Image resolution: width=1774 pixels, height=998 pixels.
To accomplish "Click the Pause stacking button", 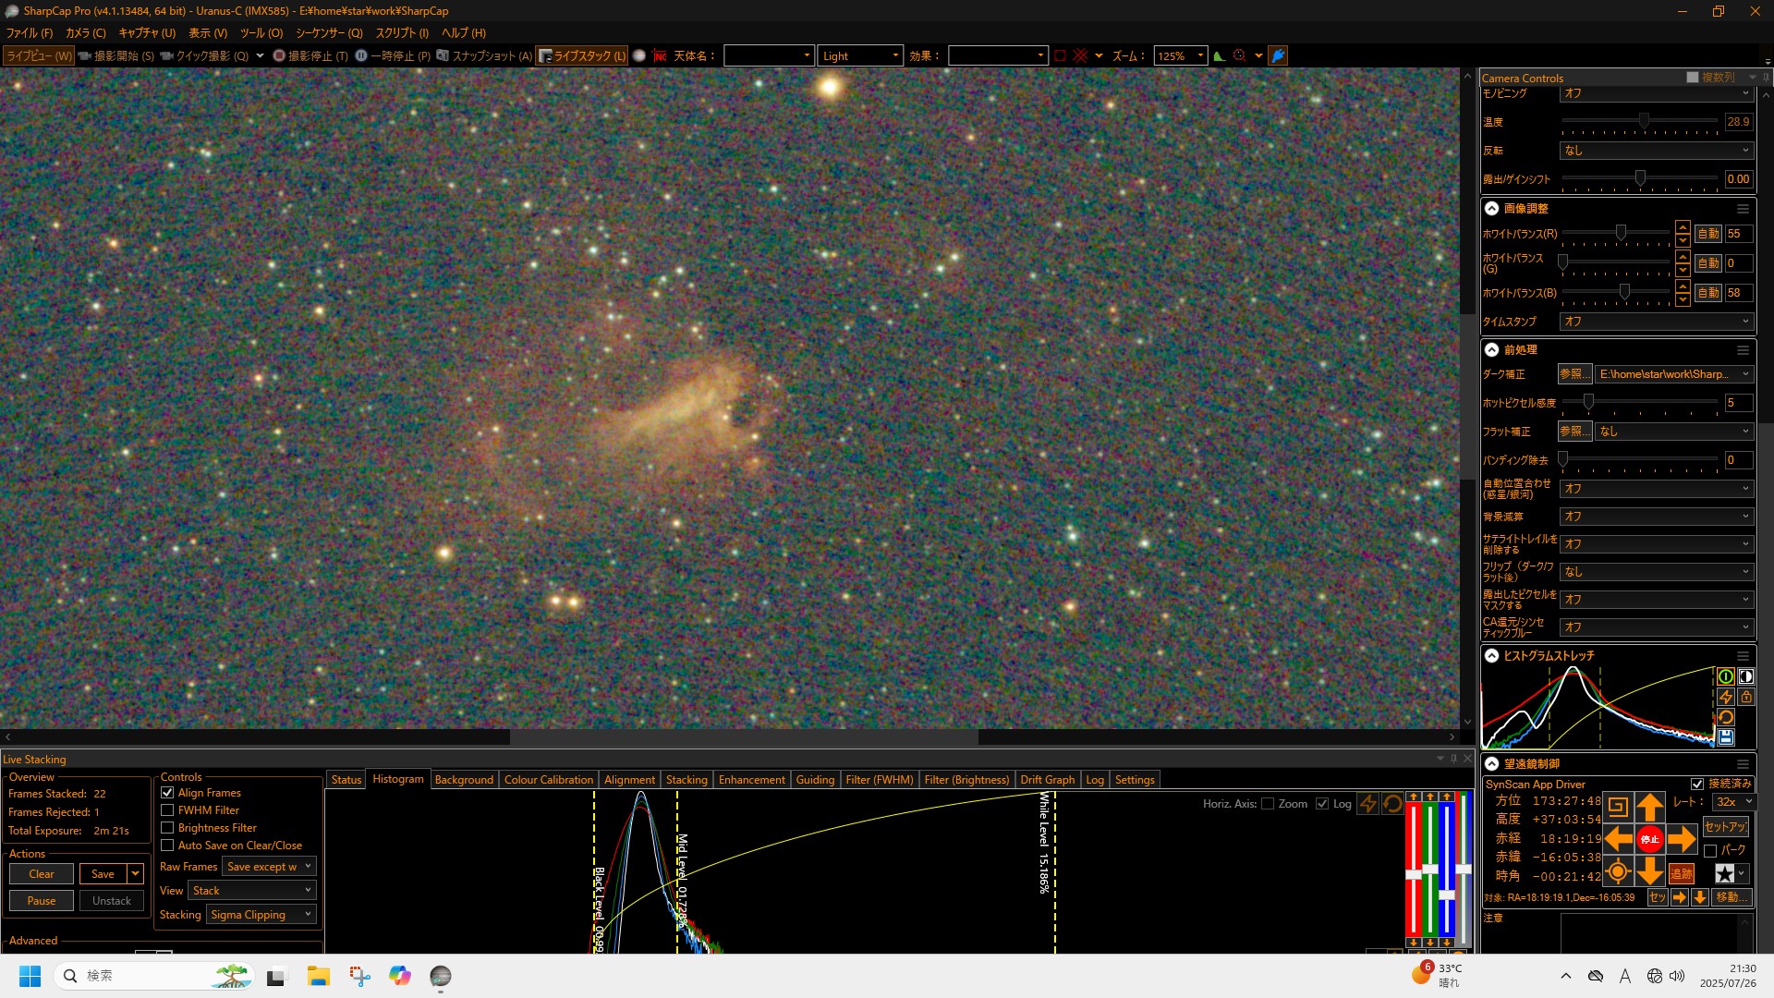I will [x=42, y=901].
